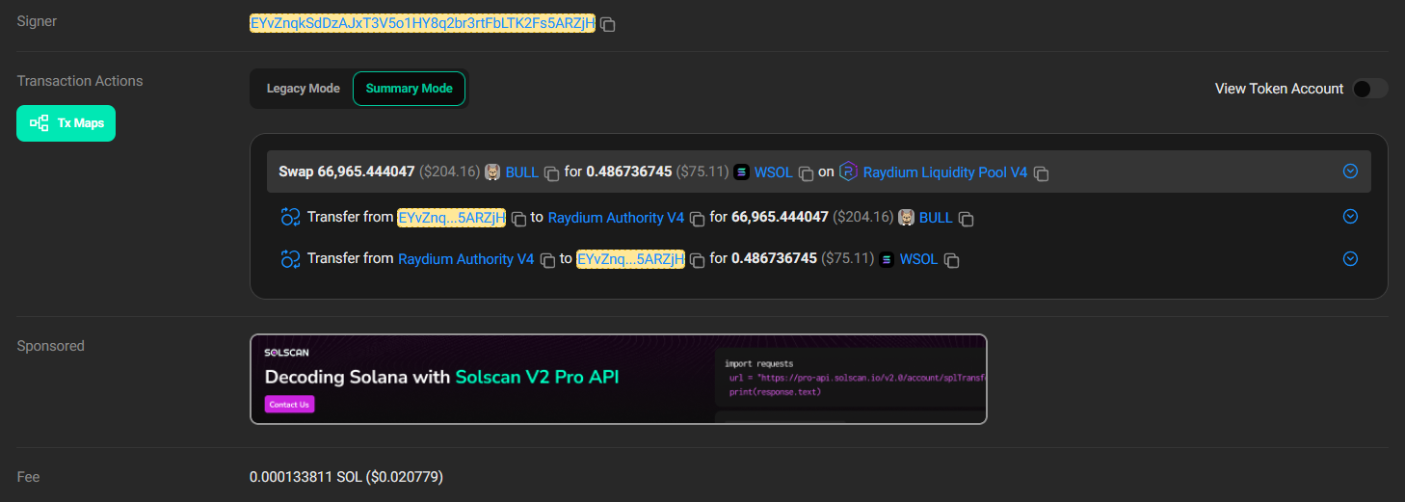The height and width of the screenshot is (502, 1405).
Task: Click the Raydium pool logo icon
Action: 848,172
